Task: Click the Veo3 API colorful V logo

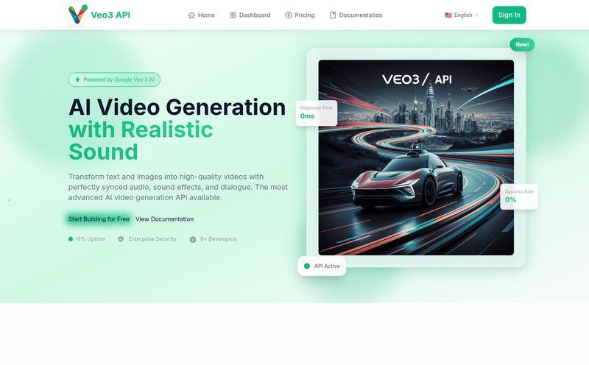Action: (78, 14)
